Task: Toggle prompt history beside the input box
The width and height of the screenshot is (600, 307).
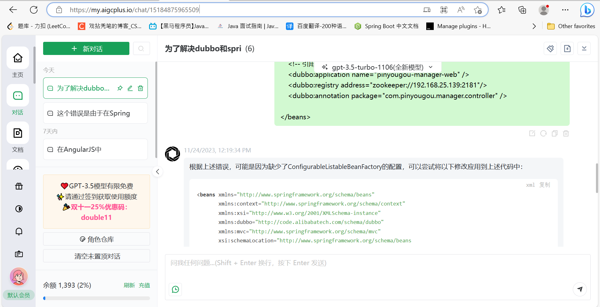Action: 175,290
